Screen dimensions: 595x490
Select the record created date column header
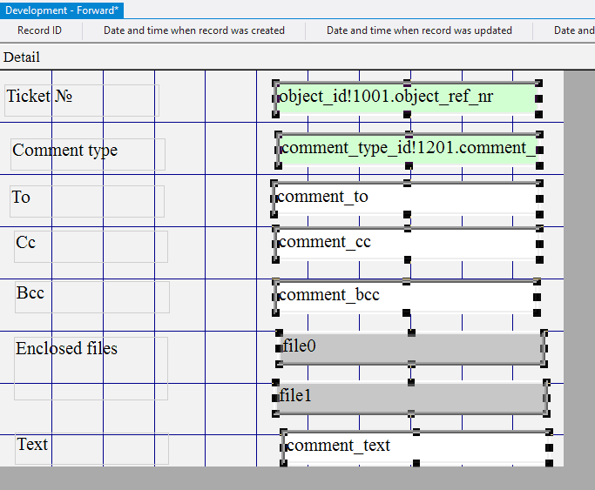tap(194, 30)
